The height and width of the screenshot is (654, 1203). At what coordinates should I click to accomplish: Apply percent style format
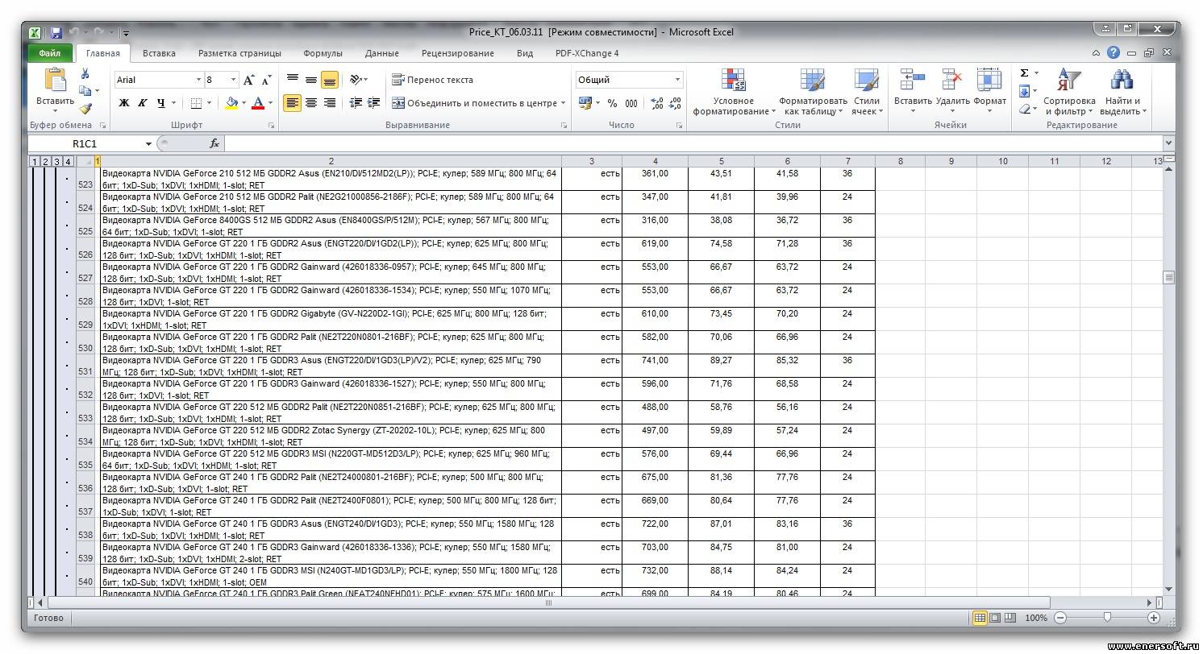pos(612,102)
